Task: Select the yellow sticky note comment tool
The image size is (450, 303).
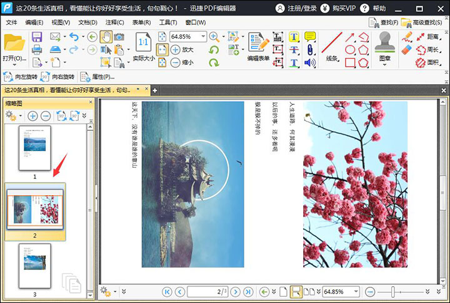Action: tap(310, 37)
